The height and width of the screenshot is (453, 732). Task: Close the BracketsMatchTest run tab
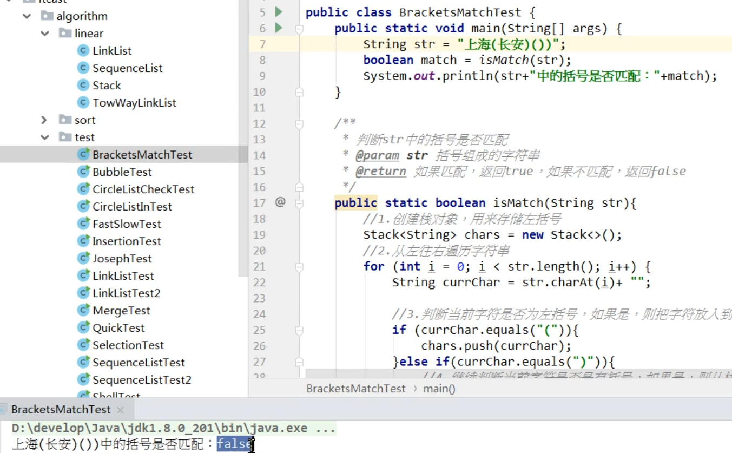tap(120, 410)
